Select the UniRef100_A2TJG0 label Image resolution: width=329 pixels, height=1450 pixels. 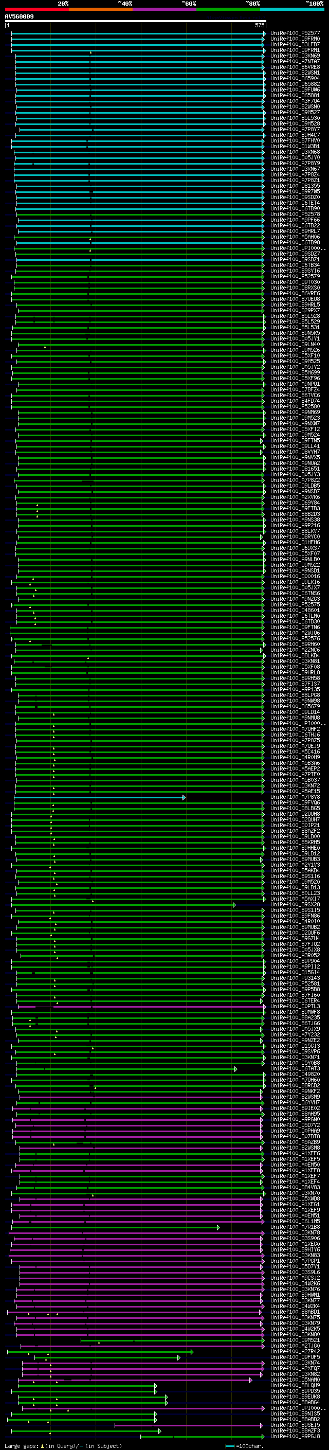point(295,1345)
